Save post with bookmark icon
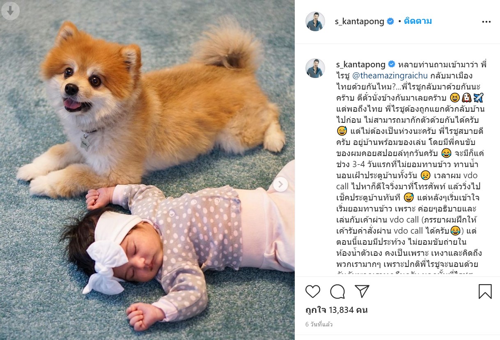The image size is (500, 340). tap(485, 292)
